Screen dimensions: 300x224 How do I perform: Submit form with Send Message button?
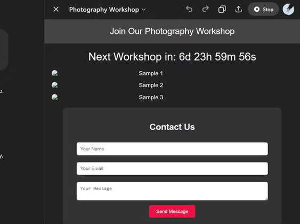point(172,211)
